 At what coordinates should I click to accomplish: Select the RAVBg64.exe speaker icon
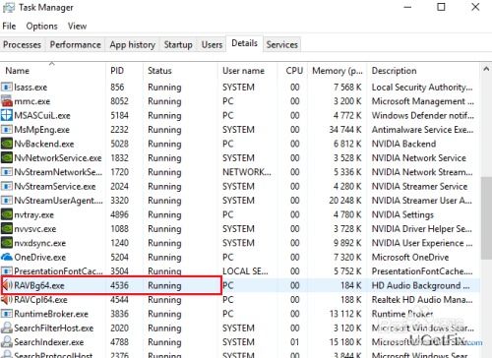[x=7, y=285]
